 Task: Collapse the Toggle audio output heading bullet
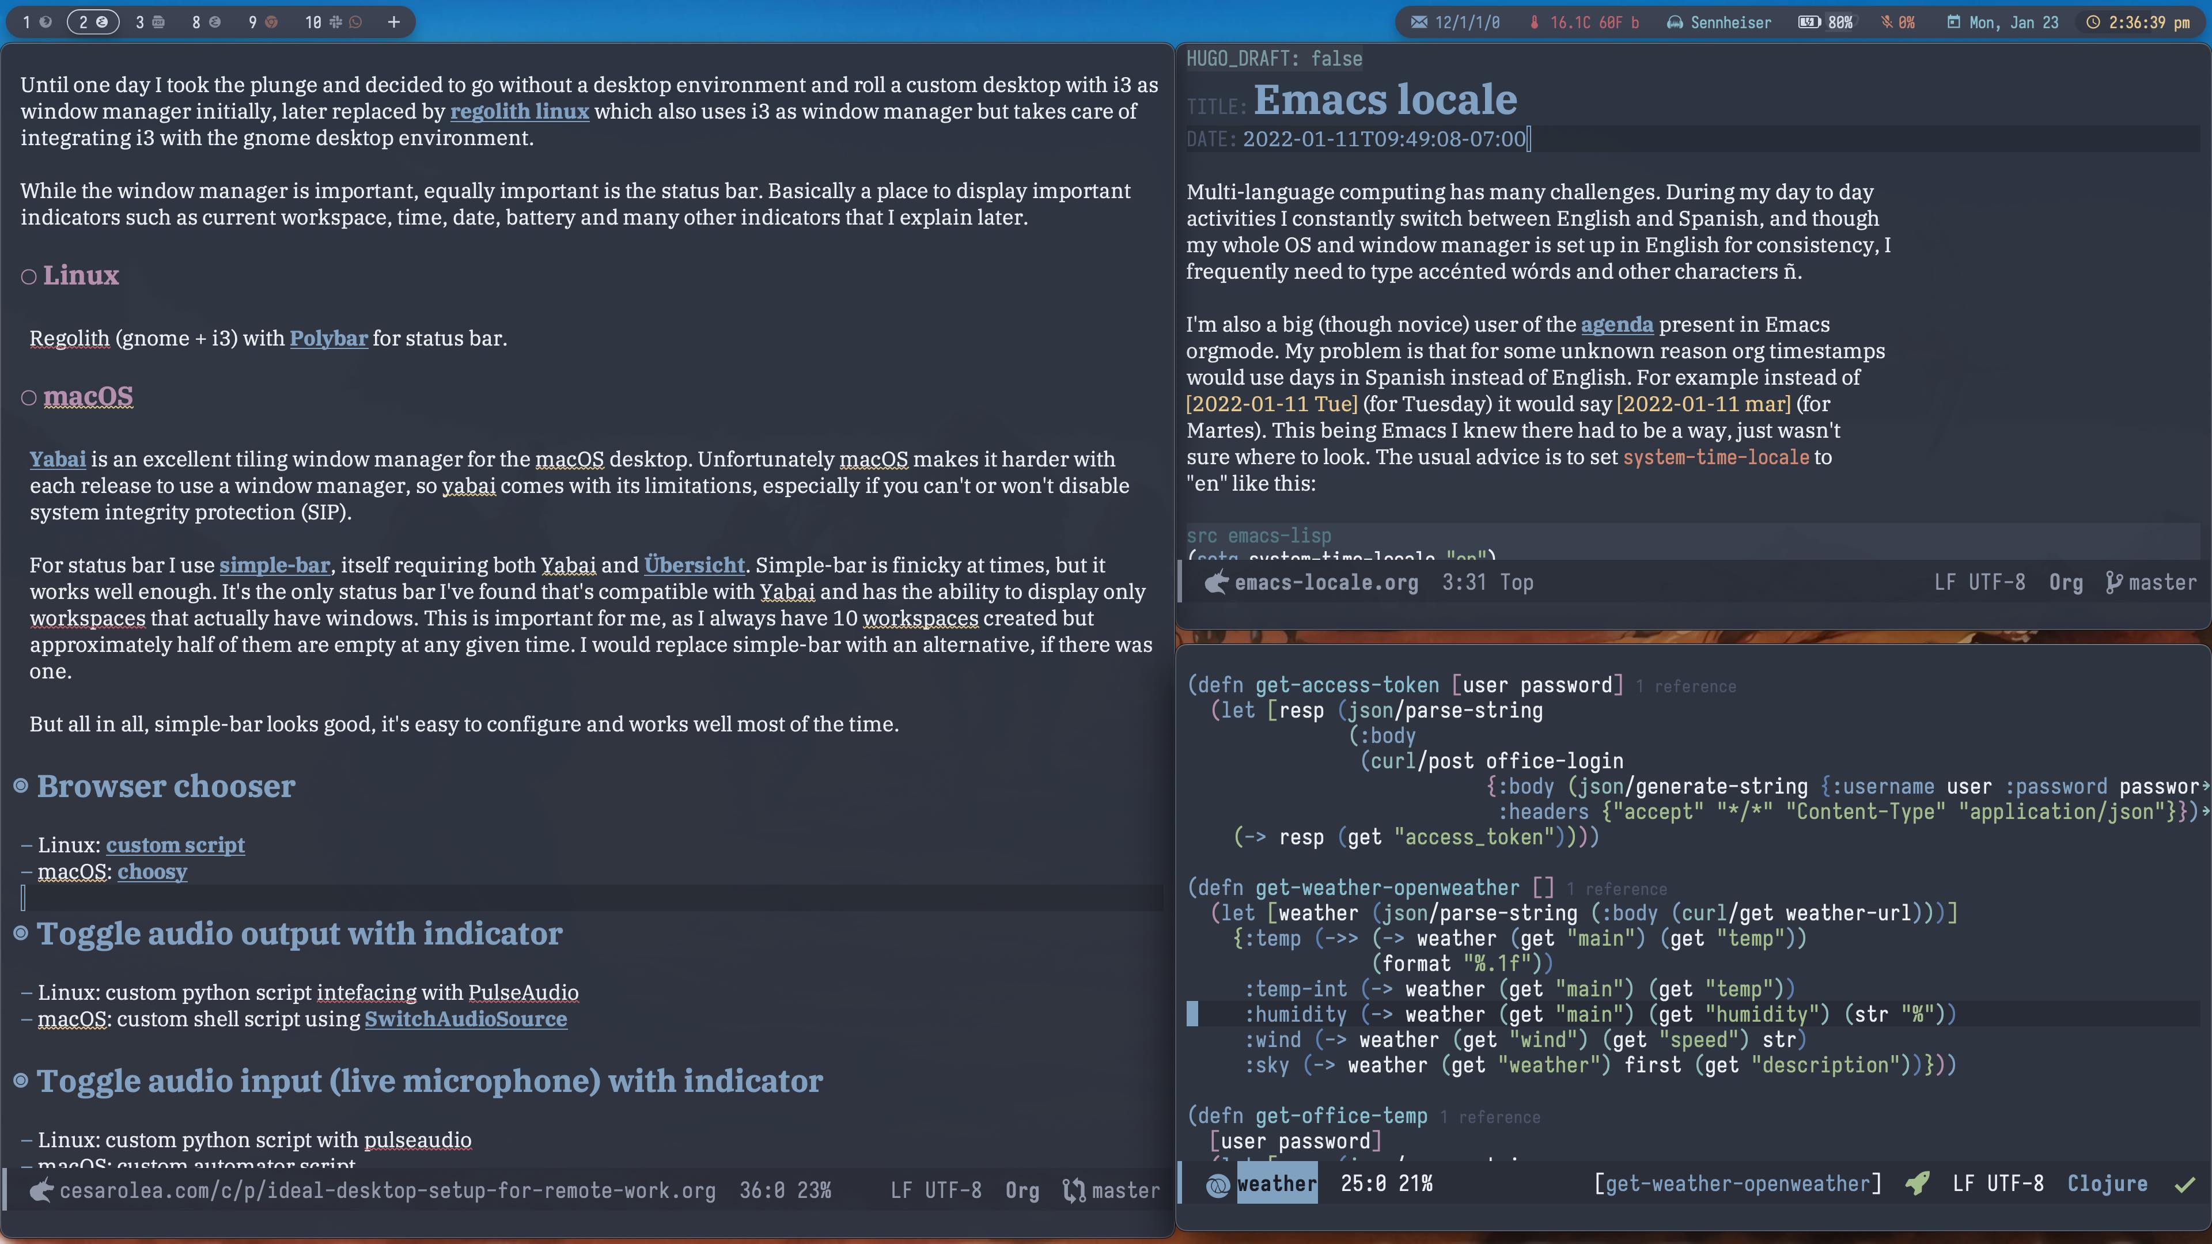(x=21, y=933)
